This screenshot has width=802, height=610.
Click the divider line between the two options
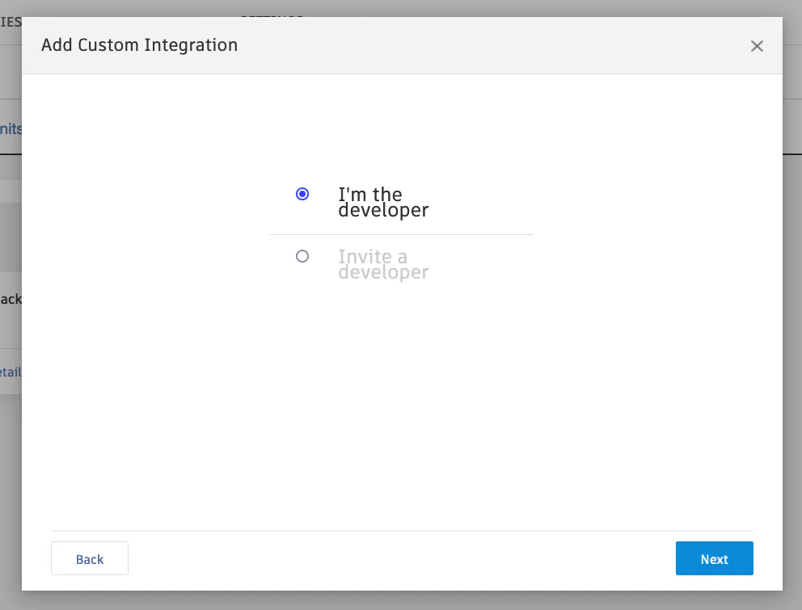[402, 233]
